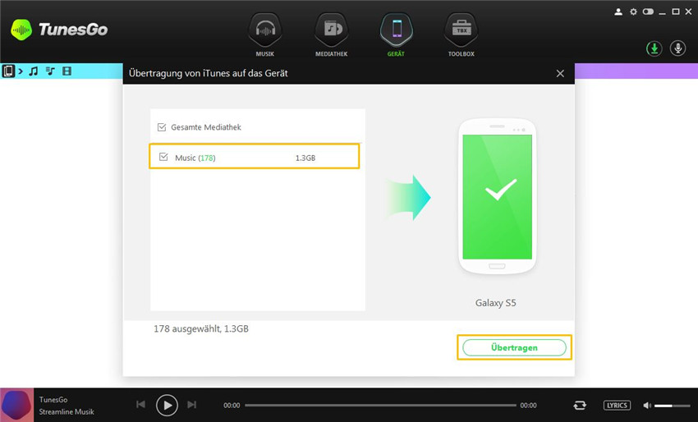Close the TunesGo window
Screen dimensions: 698x422
[x=689, y=12]
